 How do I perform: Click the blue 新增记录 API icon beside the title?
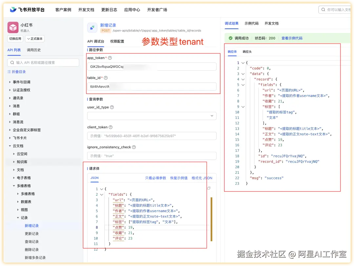pos(92,28)
